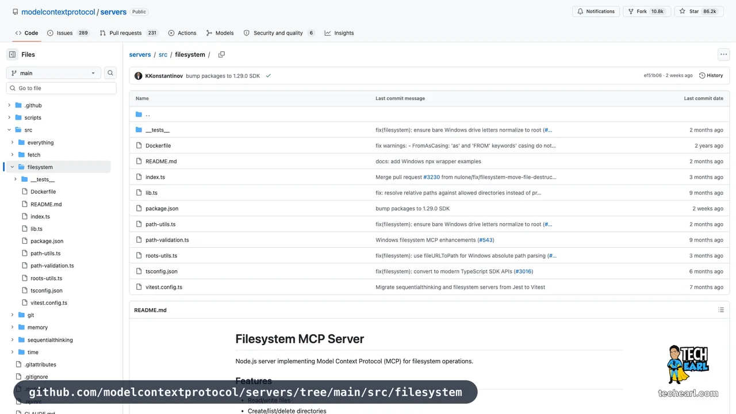Click the __tests__ folder icon in table

tap(139, 130)
